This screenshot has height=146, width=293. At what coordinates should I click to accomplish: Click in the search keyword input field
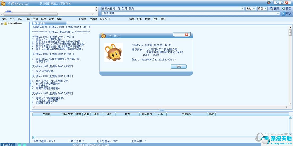coord(170,9)
